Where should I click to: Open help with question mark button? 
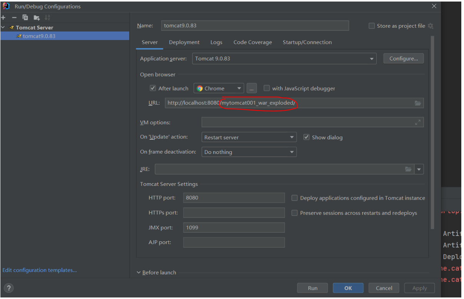[x=9, y=288]
